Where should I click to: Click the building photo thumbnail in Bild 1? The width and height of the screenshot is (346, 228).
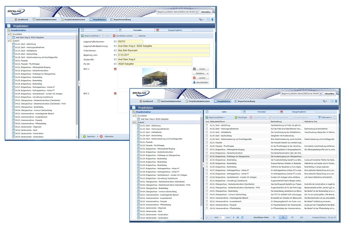[x=155, y=77]
